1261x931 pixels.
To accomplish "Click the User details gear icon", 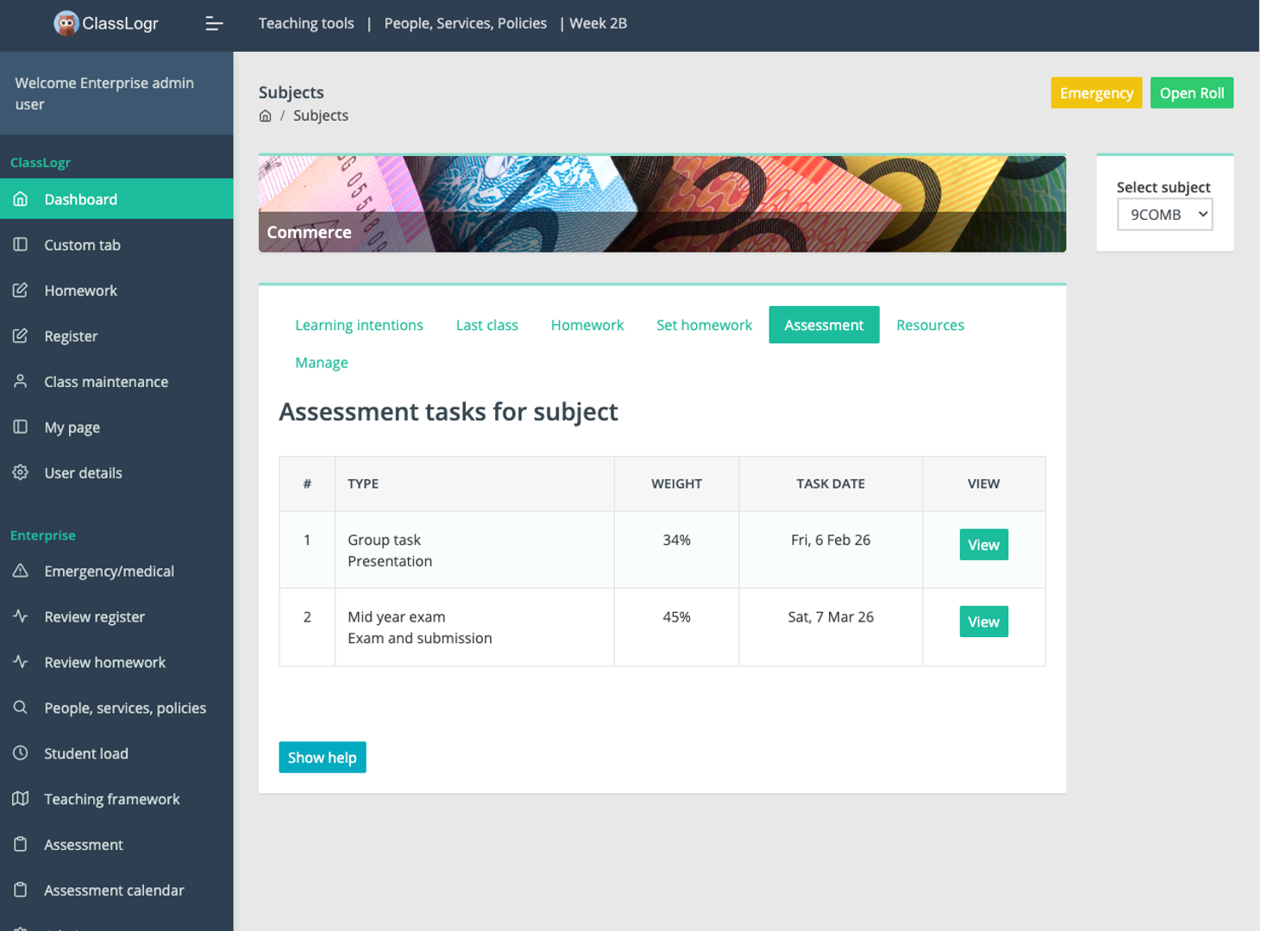I will coord(21,472).
